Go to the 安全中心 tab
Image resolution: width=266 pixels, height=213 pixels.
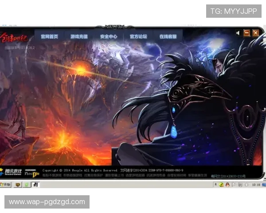tap(109, 36)
